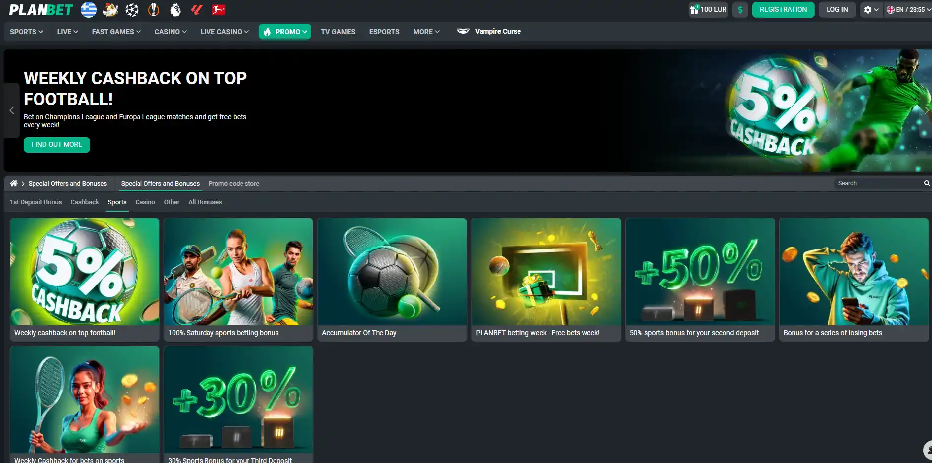Open the support chat bubble icon

click(927, 450)
